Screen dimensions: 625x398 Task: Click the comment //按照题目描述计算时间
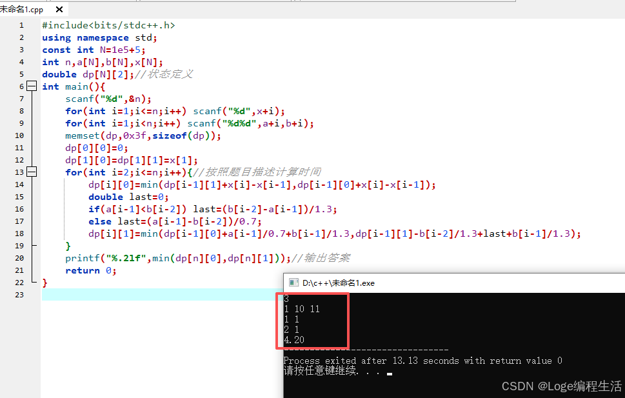click(x=257, y=172)
